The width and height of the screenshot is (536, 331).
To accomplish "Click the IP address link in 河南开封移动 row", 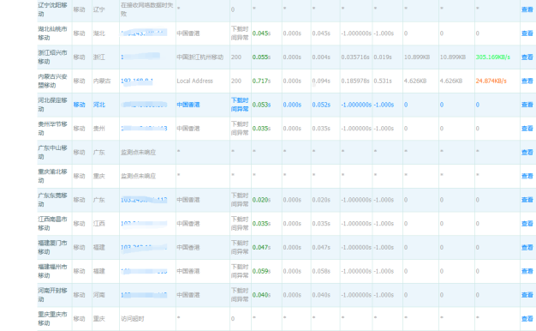I will click(x=144, y=295).
